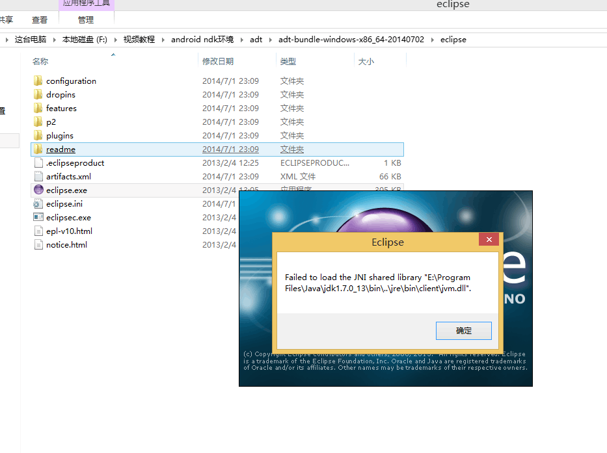Viewport: 607px width, 453px height.
Task: Select the eclipse.ini gear file icon
Action: (x=38, y=204)
